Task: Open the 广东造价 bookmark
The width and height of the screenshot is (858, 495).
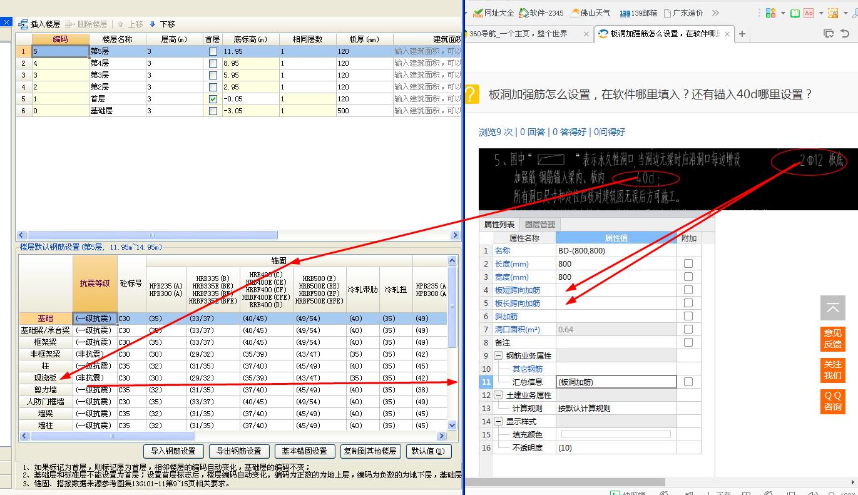Action: click(683, 13)
